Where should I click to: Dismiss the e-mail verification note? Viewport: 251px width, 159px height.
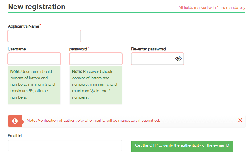240,120
